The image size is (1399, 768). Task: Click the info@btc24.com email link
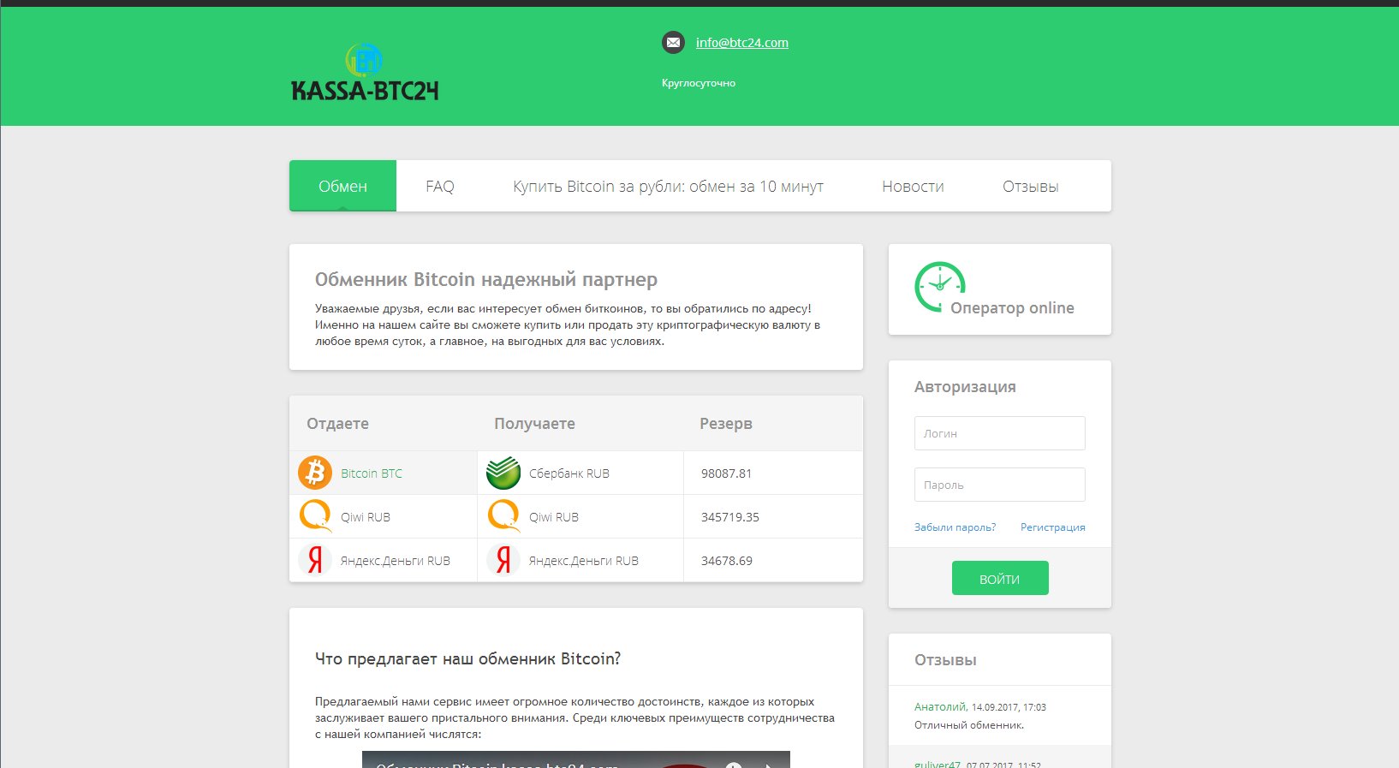[x=742, y=43]
